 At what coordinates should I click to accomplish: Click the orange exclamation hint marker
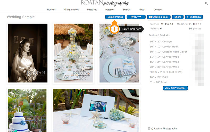click(x=114, y=29)
